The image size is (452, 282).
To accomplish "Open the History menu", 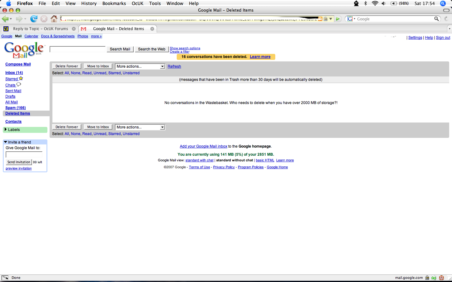I will (x=89, y=3).
